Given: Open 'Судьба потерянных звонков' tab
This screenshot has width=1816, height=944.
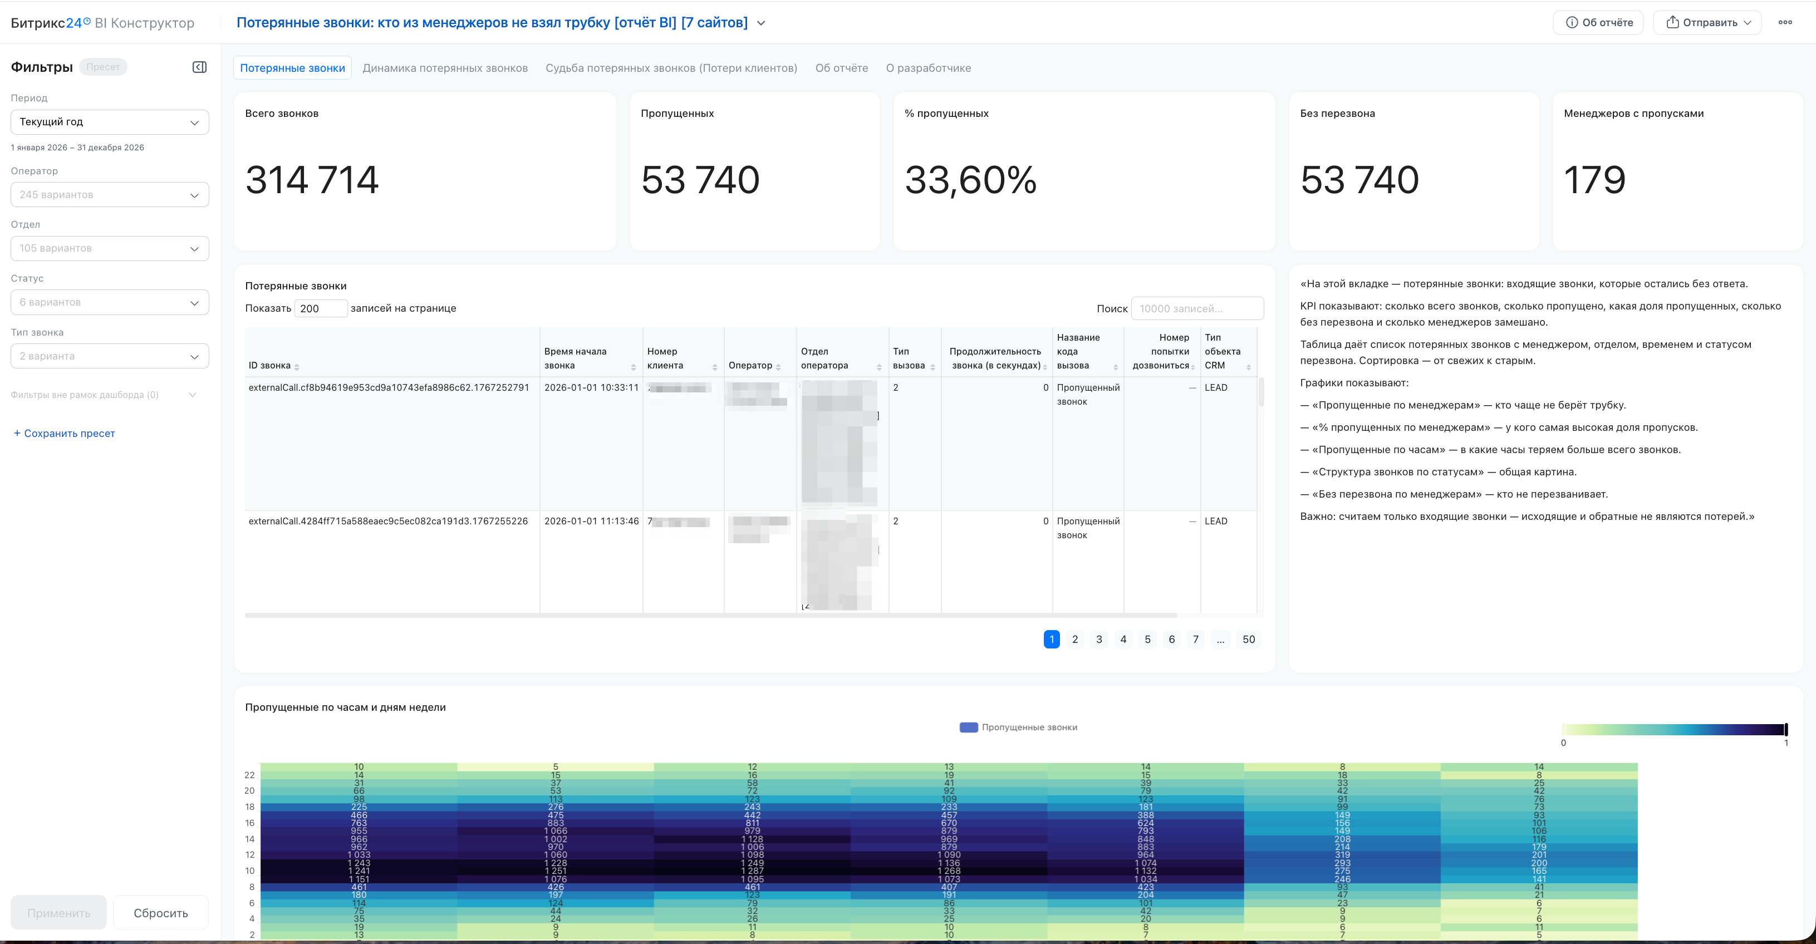Looking at the screenshot, I should (x=671, y=68).
